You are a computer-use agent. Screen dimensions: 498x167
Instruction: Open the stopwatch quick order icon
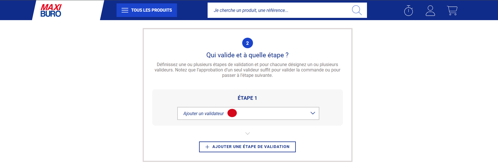(408, 10)
